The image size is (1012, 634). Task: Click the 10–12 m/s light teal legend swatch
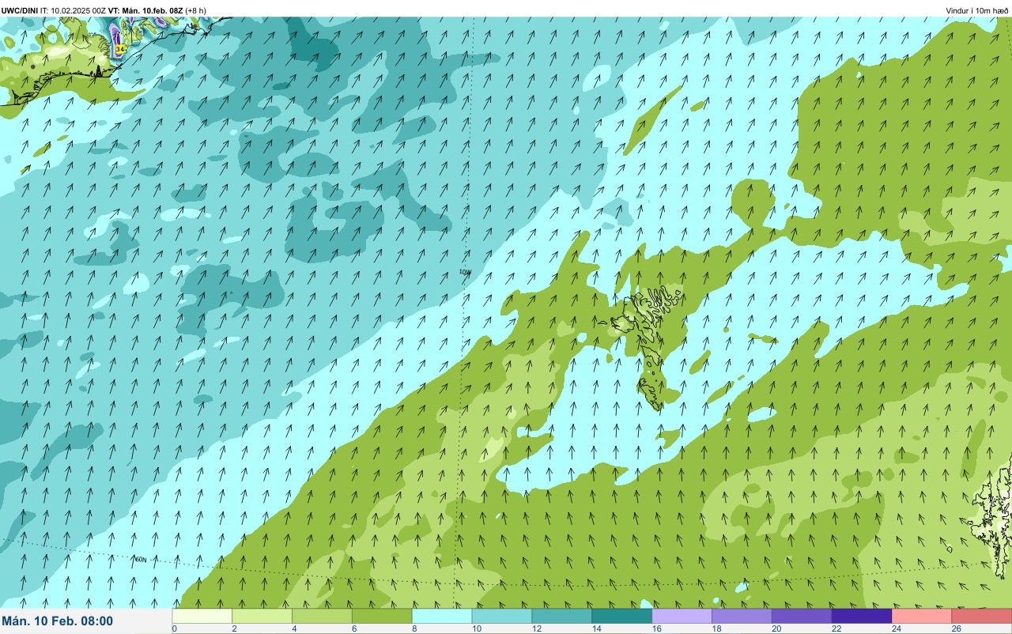tap(502, 617)
